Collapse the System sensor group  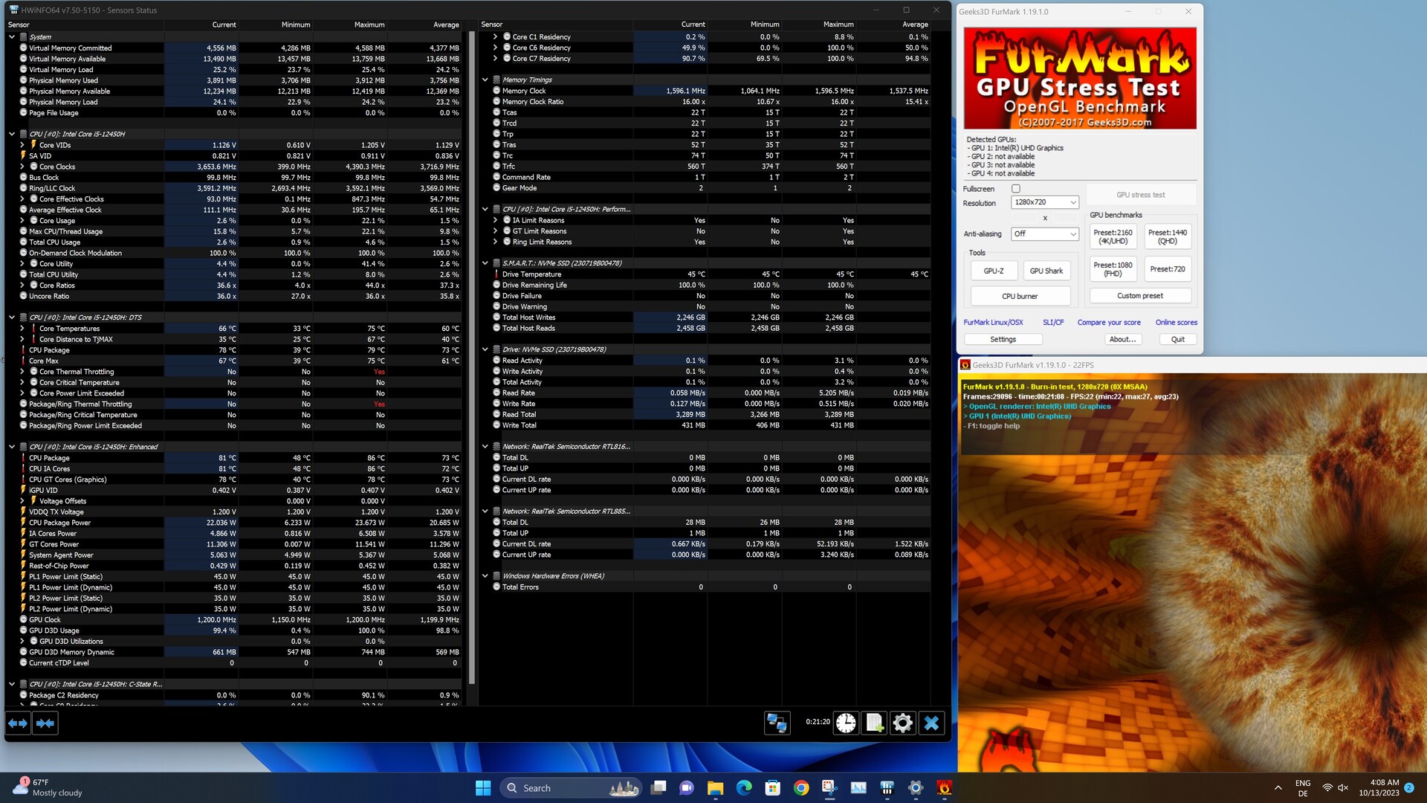12,36
